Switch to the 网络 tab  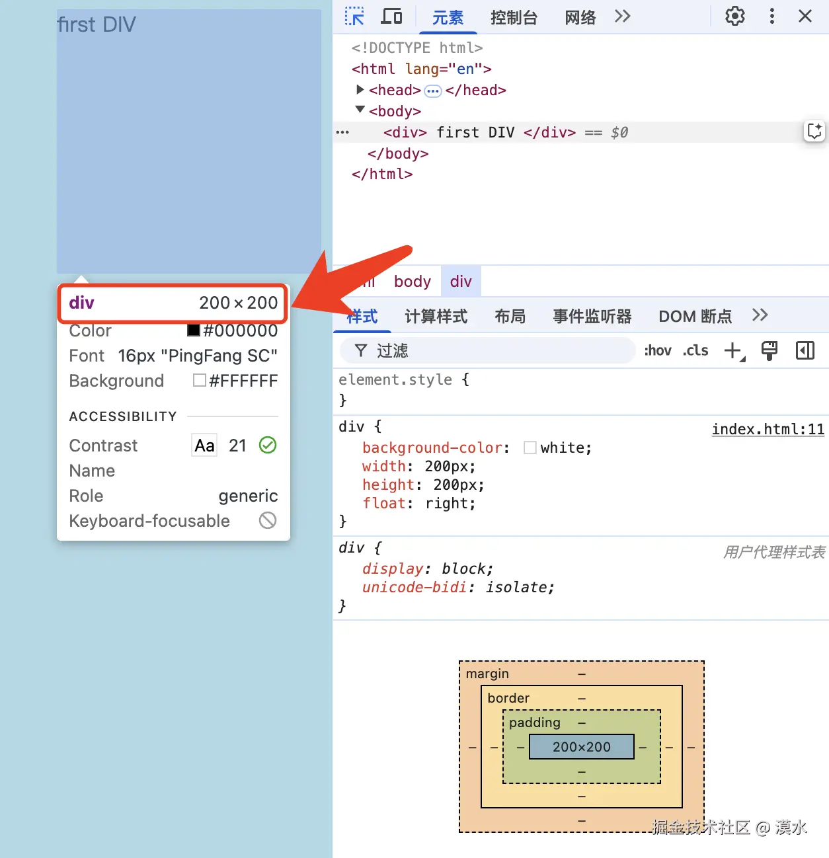coord(580,17)
